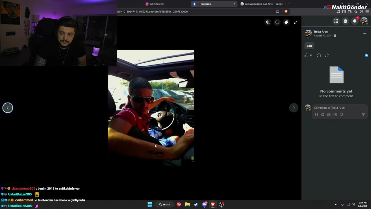Screen dimensions: 371x209
Task: Insert an avatar sticker in comment
Action: pyautogui.click(x=317, y=115)
